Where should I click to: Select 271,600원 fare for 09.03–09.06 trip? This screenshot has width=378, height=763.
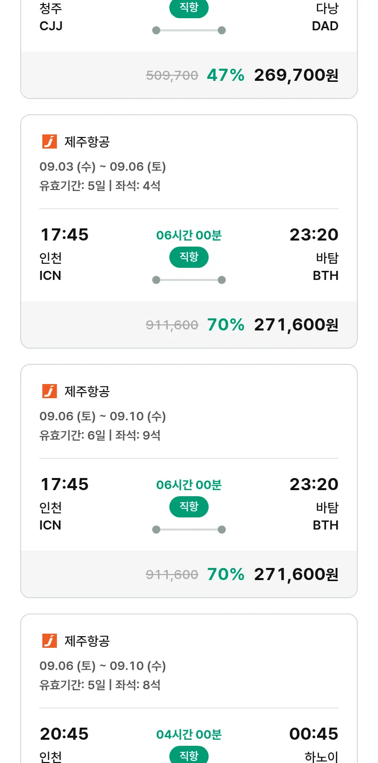pyautogui.click(x=296, y=325)
